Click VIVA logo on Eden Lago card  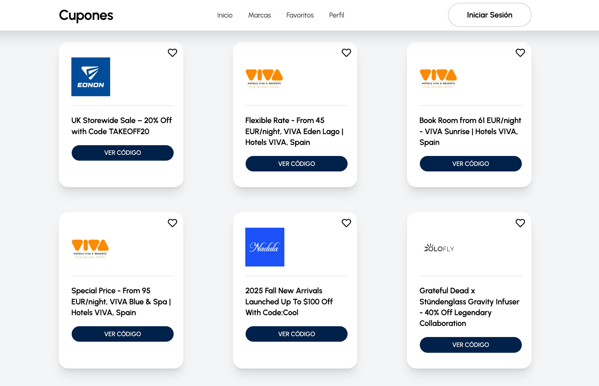pyautogui.click(x=264, y=78)
